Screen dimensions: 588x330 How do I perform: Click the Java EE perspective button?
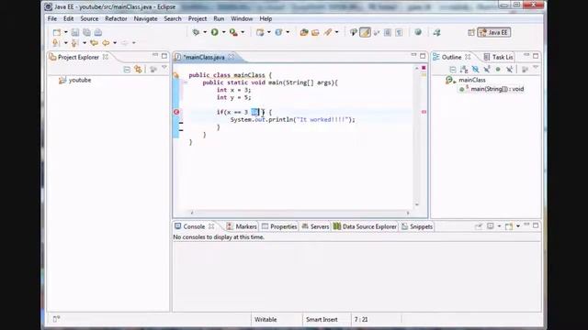[x=494, y=33]
